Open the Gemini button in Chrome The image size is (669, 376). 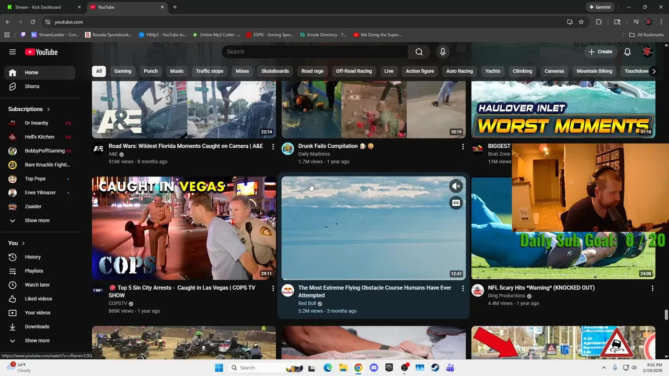599,7
